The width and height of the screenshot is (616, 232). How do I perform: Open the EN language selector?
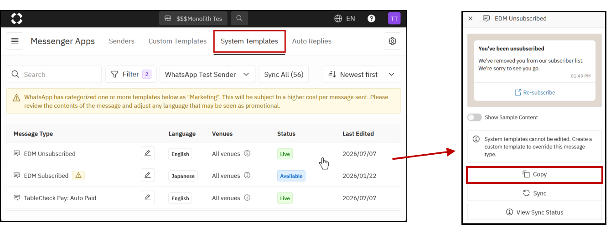pyautogui.click(x=345, y=19)
